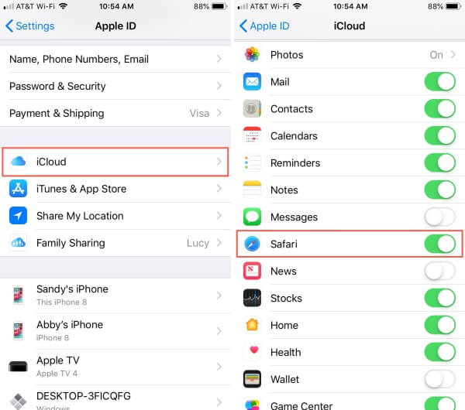Enable the Messages iCloud toggle
The height and width of the screenshot is (410, 465).
pyautogui.click(x=439, y=217)
